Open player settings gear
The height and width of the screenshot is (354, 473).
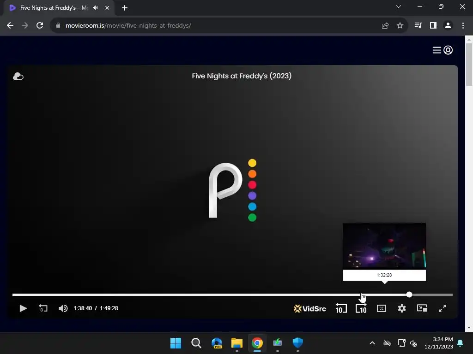[x=402, y=308]
